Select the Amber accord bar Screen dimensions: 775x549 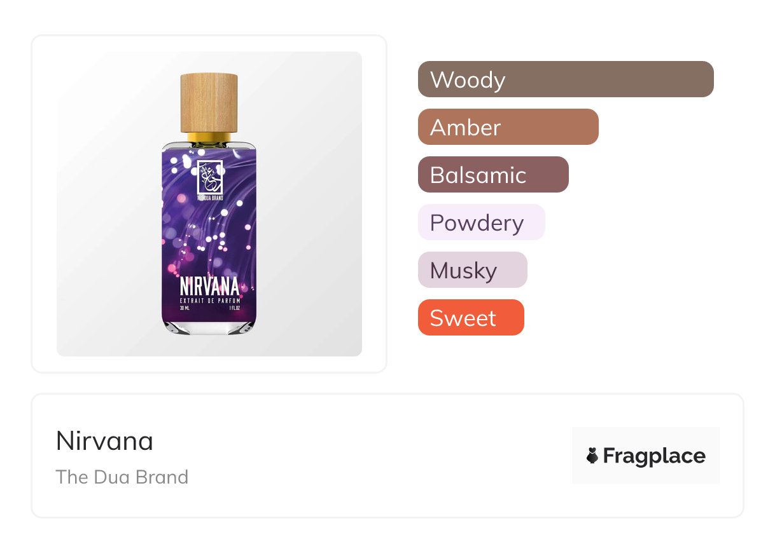coord(508,127)
